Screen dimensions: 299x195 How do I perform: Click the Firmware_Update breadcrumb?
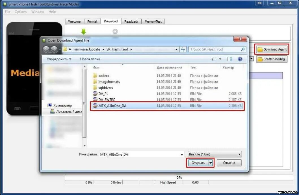pyautogui.click(x=87, y=49)
